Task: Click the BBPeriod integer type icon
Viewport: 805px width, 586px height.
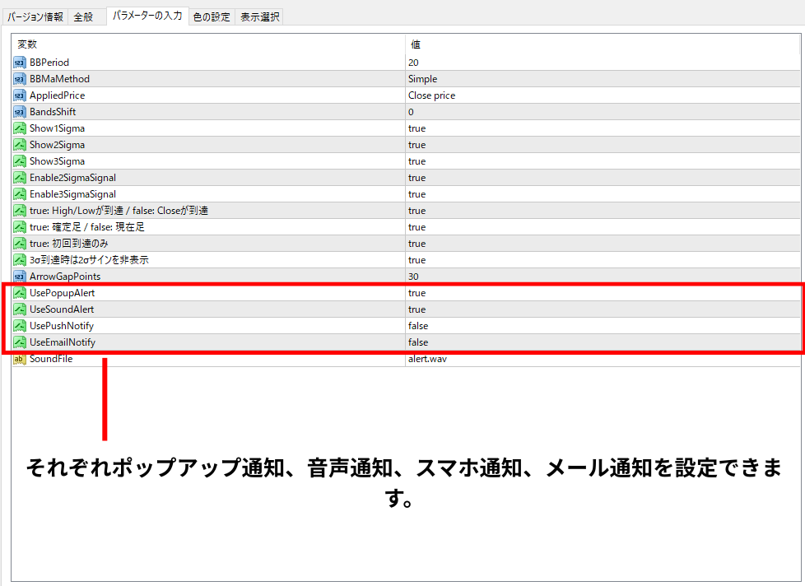Action: 20,63
